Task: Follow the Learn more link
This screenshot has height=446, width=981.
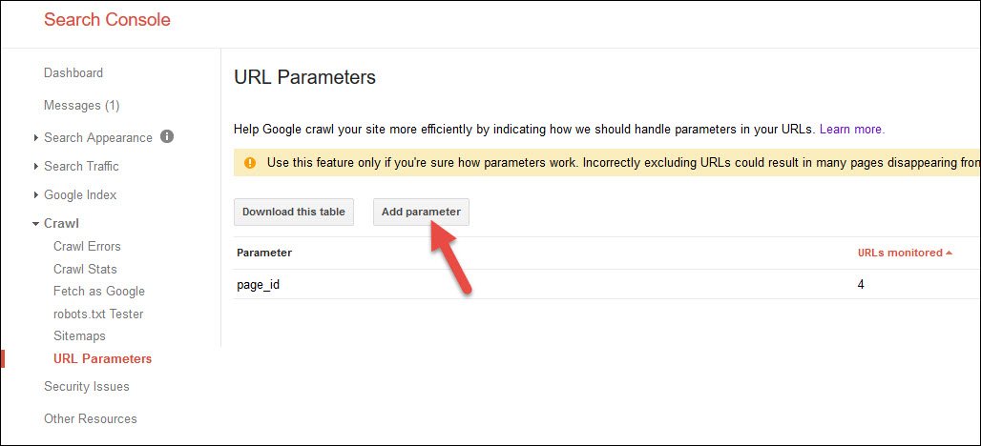Action: [851, 129]
